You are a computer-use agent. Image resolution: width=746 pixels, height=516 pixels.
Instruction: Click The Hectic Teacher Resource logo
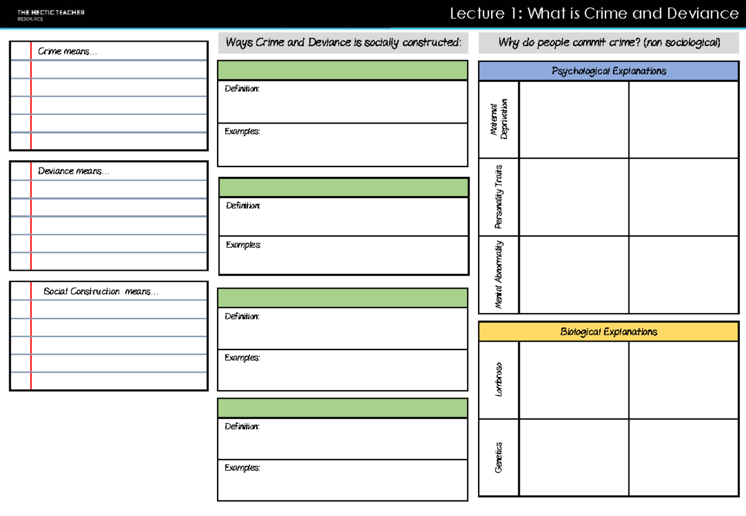pyautogui.click(x=51, y=15)
